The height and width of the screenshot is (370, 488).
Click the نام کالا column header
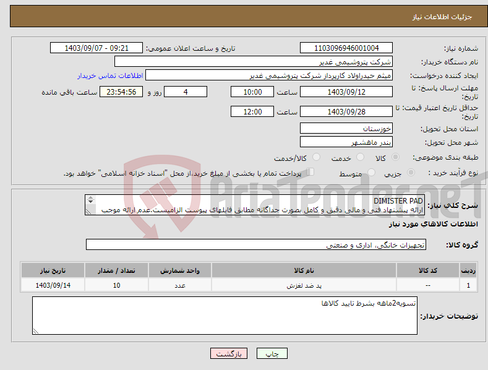pos(304,270)
